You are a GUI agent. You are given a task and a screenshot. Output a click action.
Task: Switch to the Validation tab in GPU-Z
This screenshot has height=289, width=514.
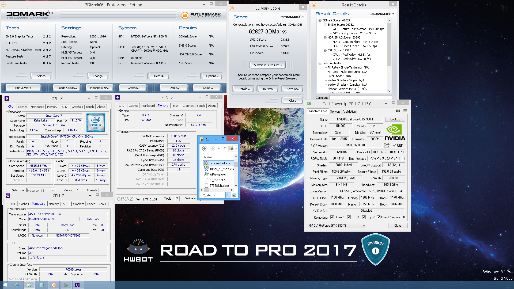[350, 112]
